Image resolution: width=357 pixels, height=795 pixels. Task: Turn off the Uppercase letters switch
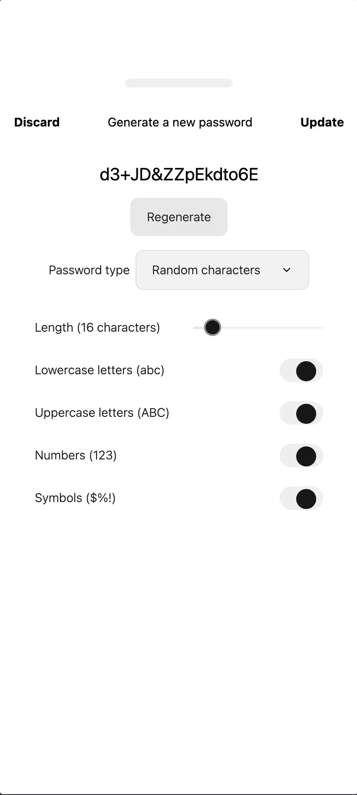(x=301, y=413)
